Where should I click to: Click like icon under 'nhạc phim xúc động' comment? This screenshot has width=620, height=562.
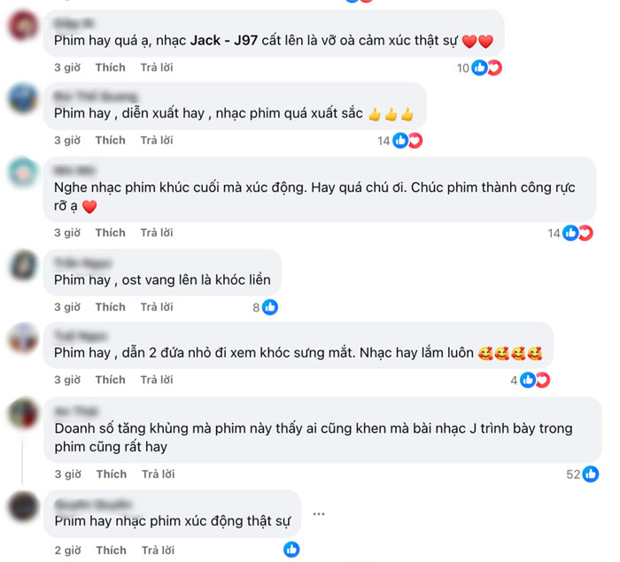[x=291, y=550]
